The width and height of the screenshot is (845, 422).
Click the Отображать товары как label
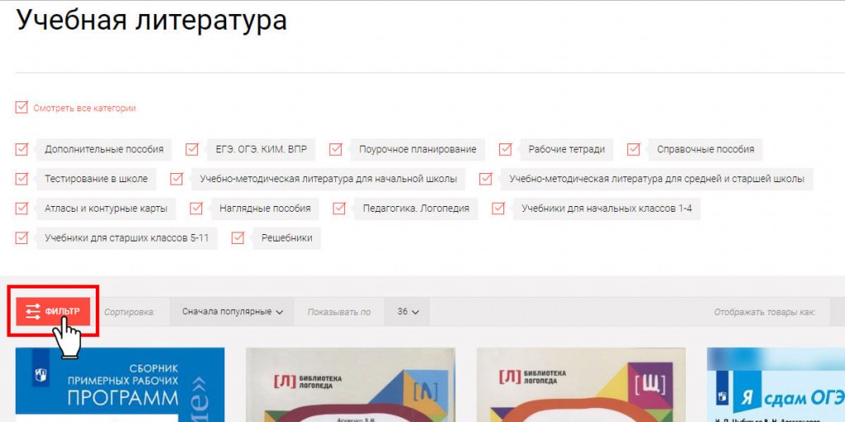tap(765, 312)
